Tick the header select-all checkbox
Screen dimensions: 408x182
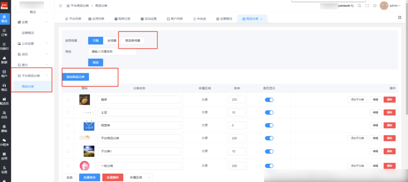pos(68,88)
